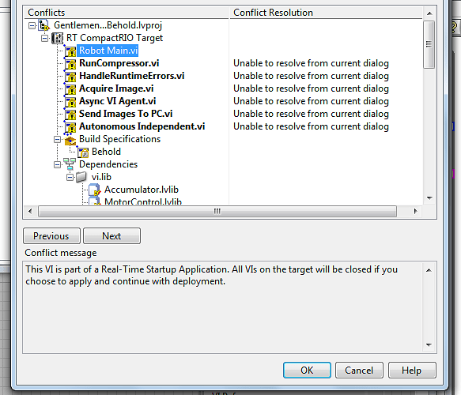Click the RT CompactRIO Target chassis icon

point(58,38)
